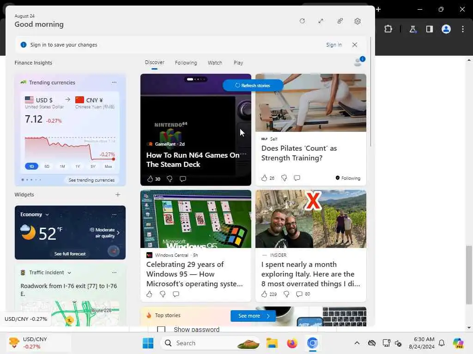Like the Windows 95 article
Viewport: 473px width, 354px height.
pos(149,294)
